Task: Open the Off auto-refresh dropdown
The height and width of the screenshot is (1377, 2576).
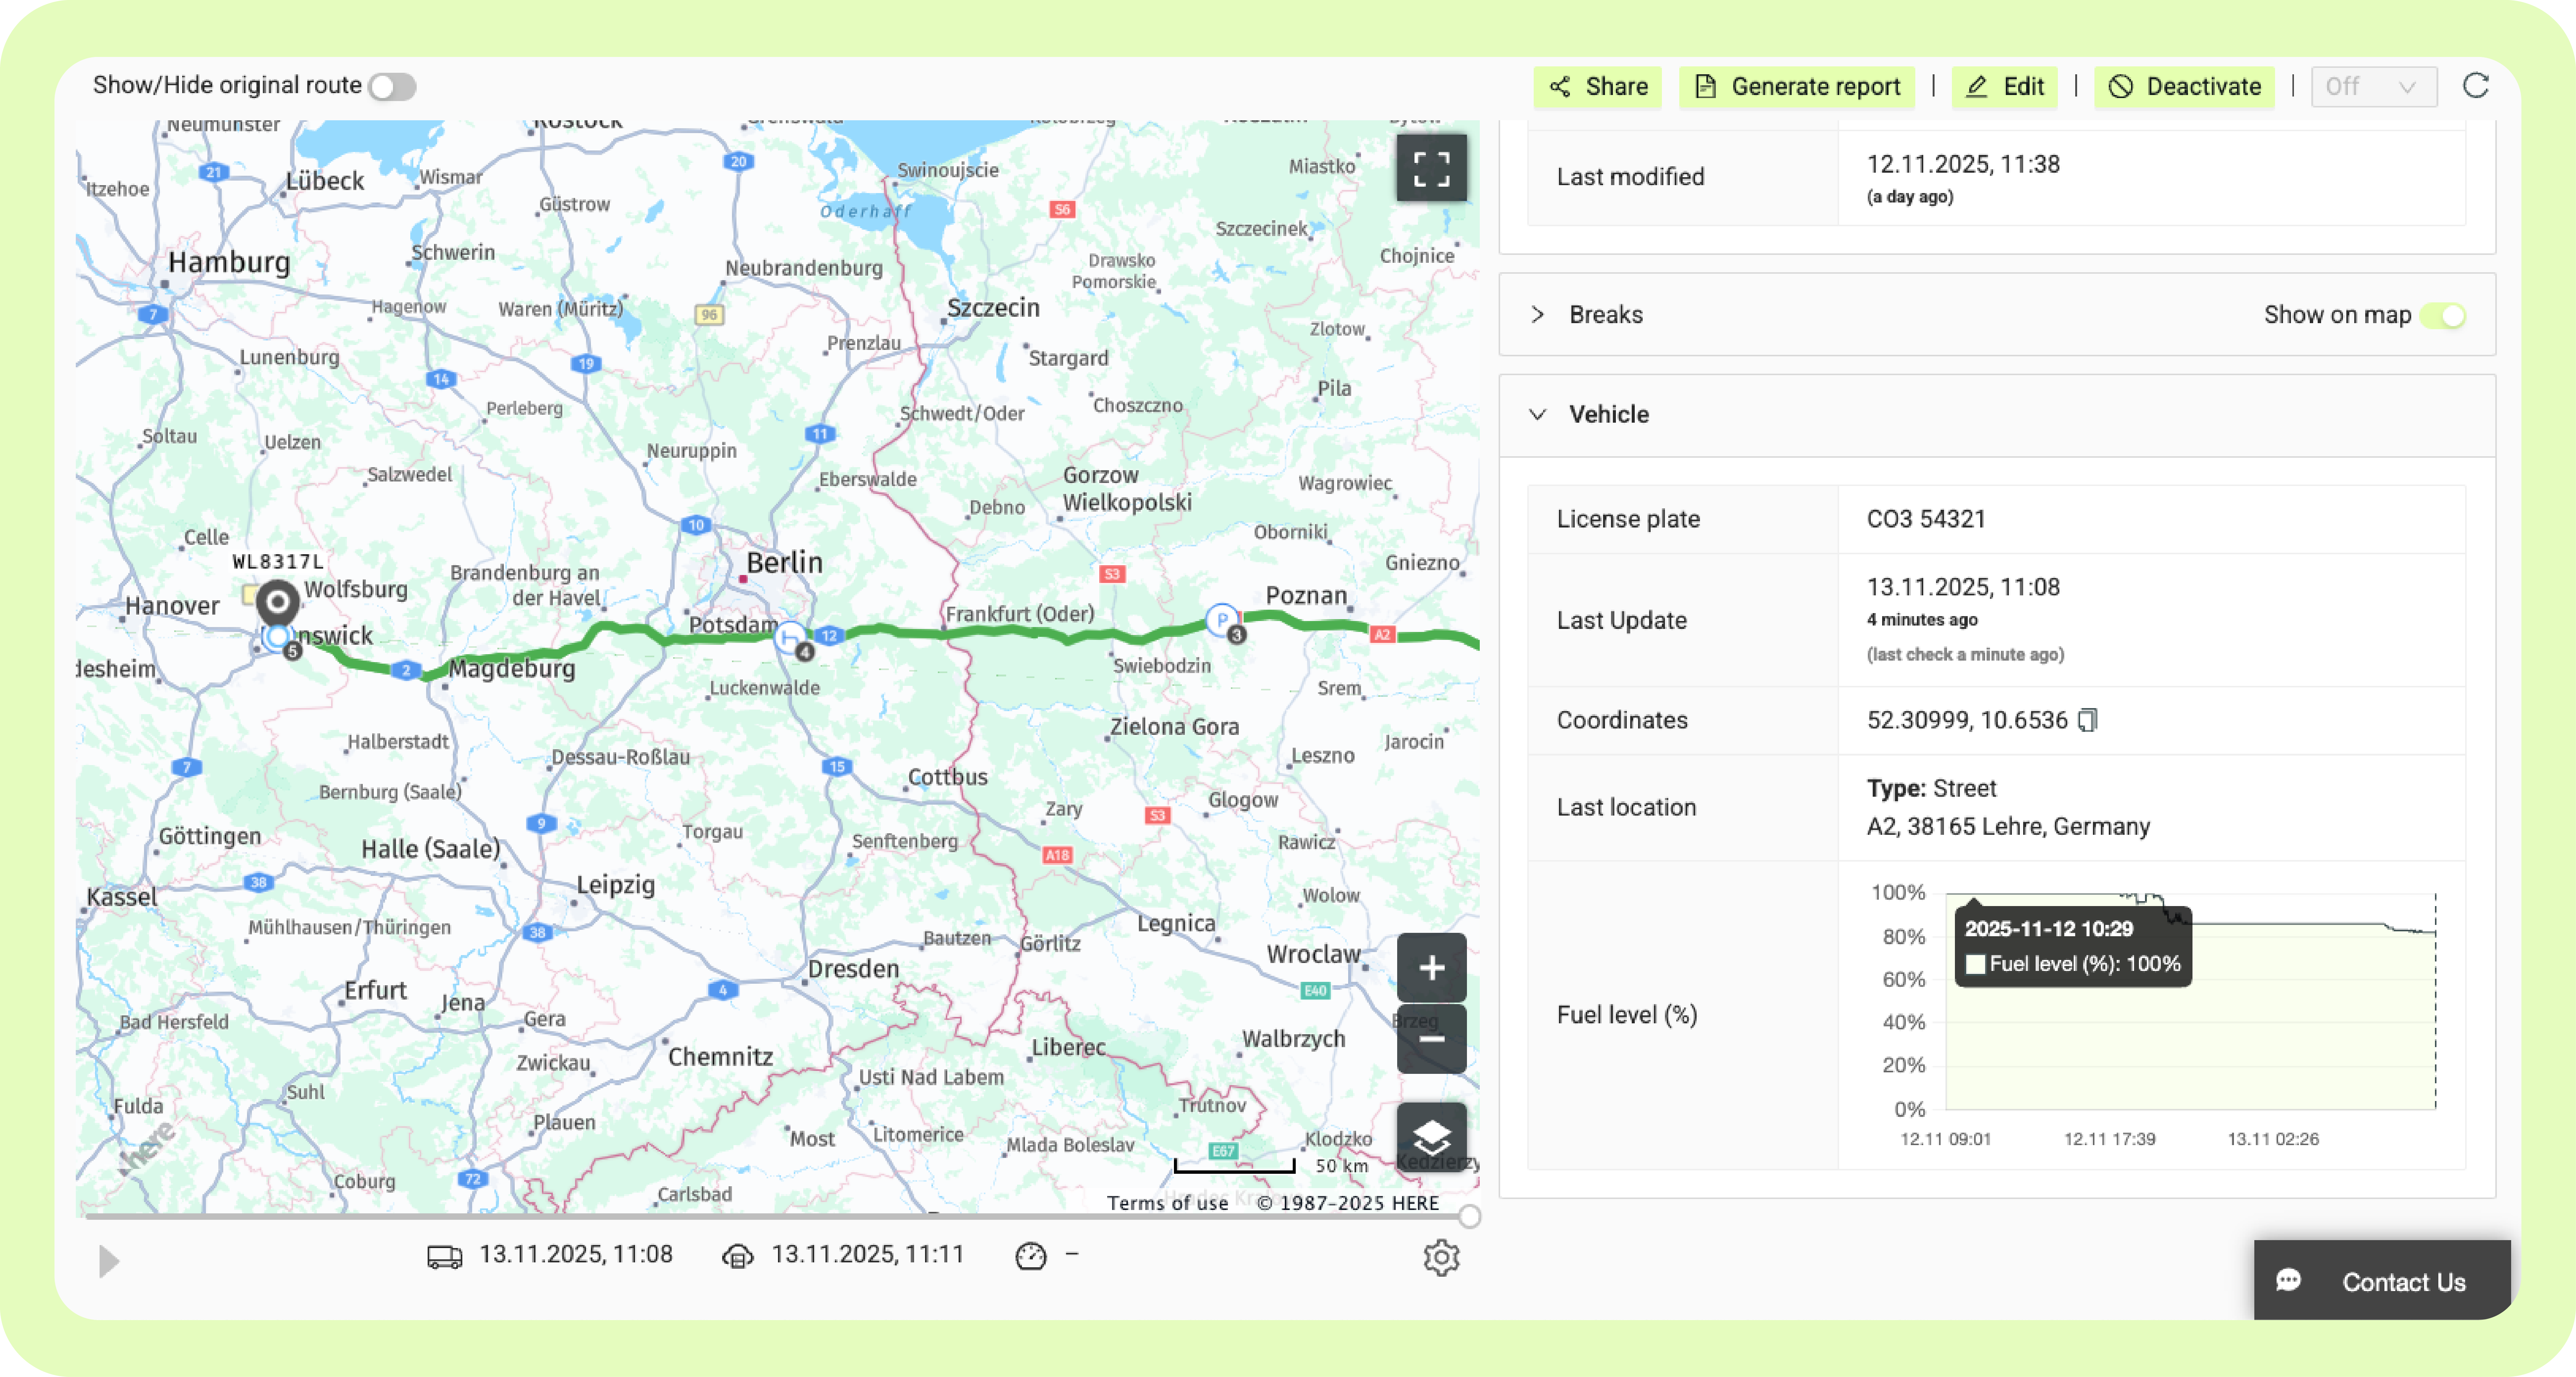Action: (x=2373, y=86)
